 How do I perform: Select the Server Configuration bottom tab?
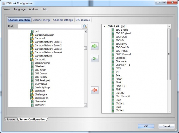point(32,119)
